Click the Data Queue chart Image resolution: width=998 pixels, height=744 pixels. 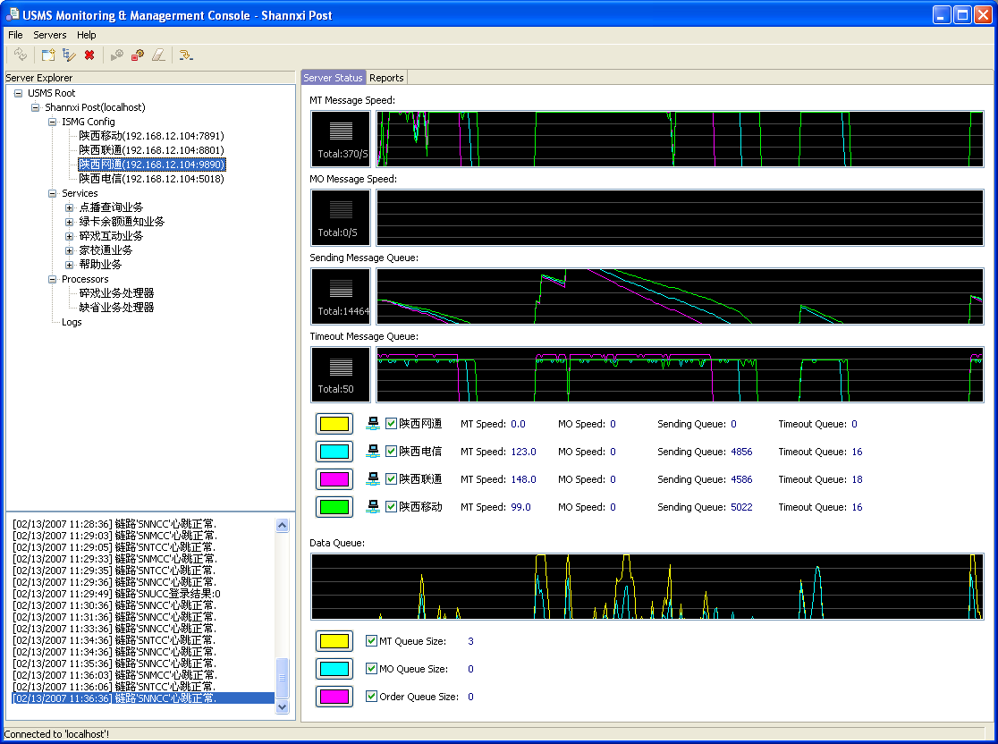(647, 587)
